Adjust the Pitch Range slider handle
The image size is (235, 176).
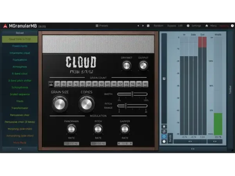coord(126,106)
